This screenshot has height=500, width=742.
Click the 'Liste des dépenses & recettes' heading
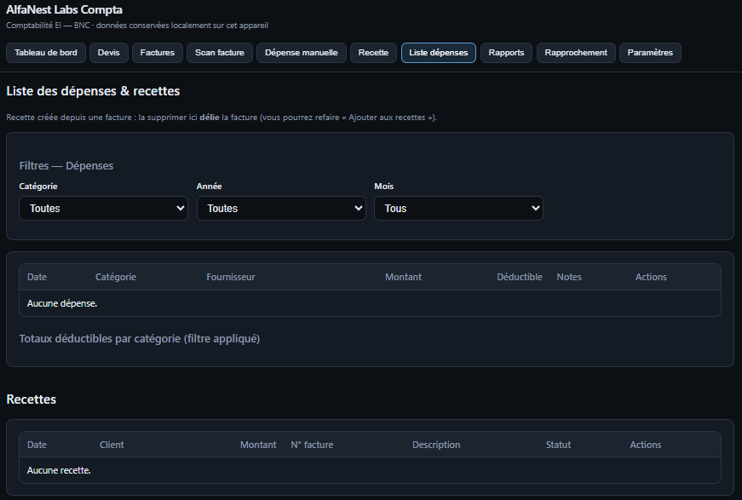(x=93, y=91)
